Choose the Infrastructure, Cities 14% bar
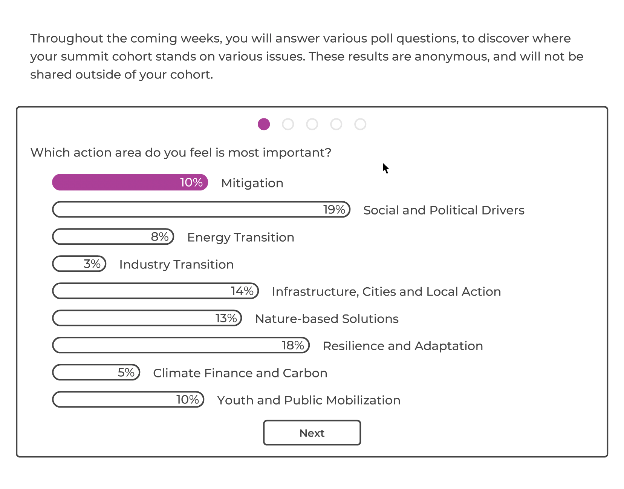This screenshot has width=624, height=489. (155, 291)
